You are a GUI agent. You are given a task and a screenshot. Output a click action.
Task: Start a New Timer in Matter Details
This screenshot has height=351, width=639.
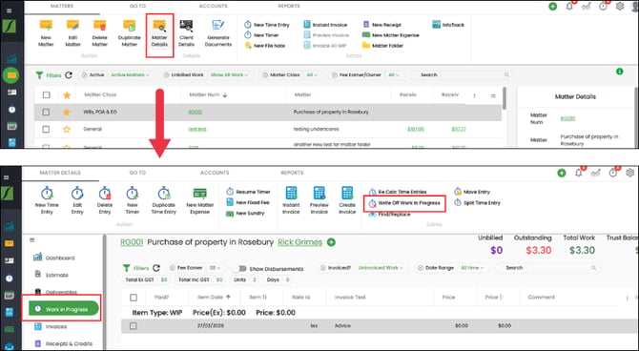pyautogui.click(x=132, y=200)
